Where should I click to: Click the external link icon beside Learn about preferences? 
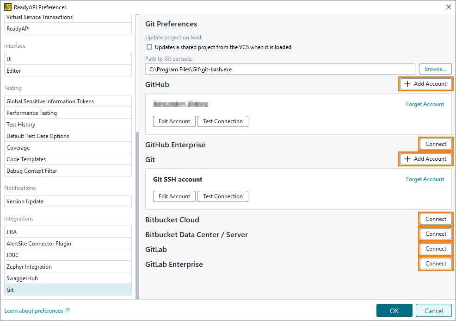(68, 311)
